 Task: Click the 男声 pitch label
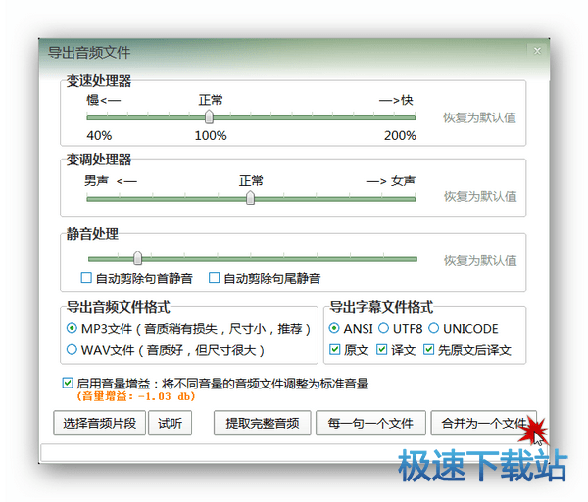(x=96, y=181)
